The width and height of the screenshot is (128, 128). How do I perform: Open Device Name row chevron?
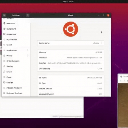(101, 43)
